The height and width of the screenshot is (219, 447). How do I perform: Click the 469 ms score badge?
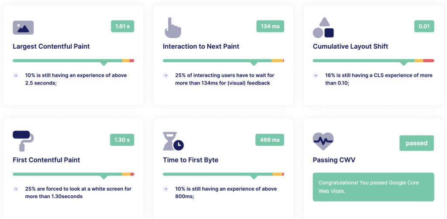[270, 140]
